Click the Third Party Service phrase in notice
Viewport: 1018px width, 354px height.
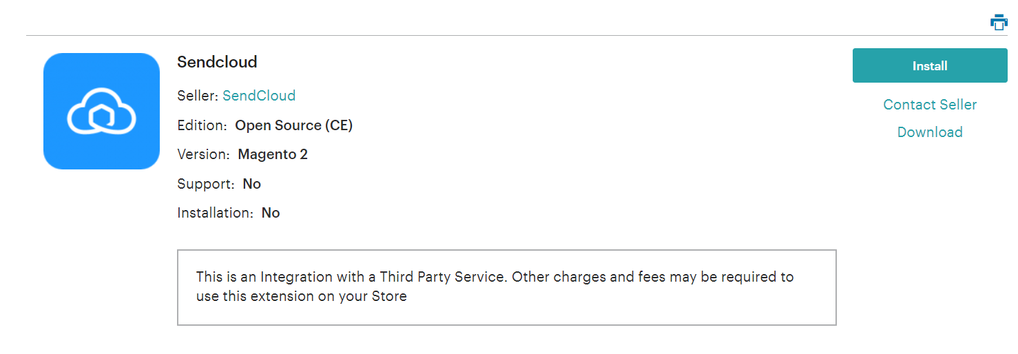click(x=443, y=277)
